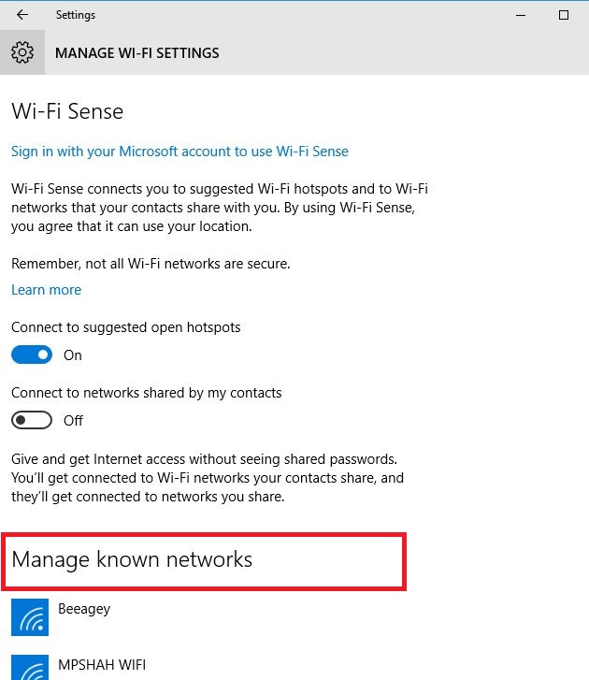
Task: Select the MPSHAH WIFI signal icon
Action: (x=30, y=668)
